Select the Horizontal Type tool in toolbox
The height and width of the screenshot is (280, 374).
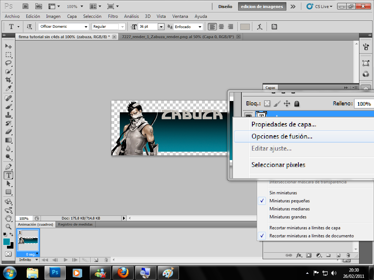tap(8, 175)
